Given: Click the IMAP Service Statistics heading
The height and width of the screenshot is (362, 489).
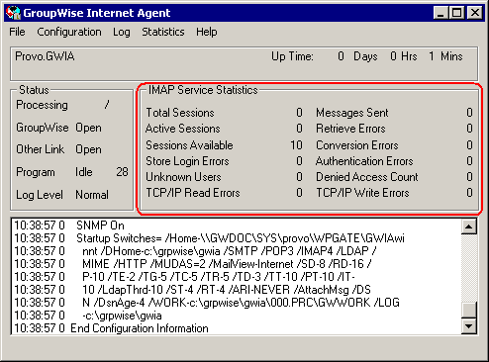Looking at the screenshot, I should 203,90.
